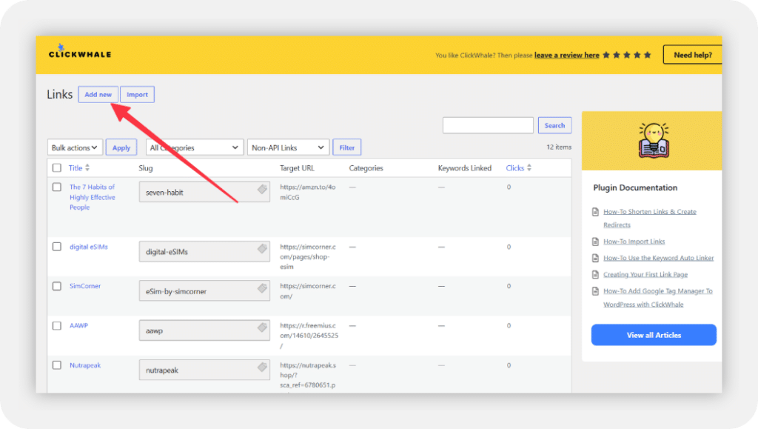Image resolution: width=758 pixels, height=429 pixels.
Task: Click the lightbulb book documentation illustration
Action: click(x=654, y=140)
